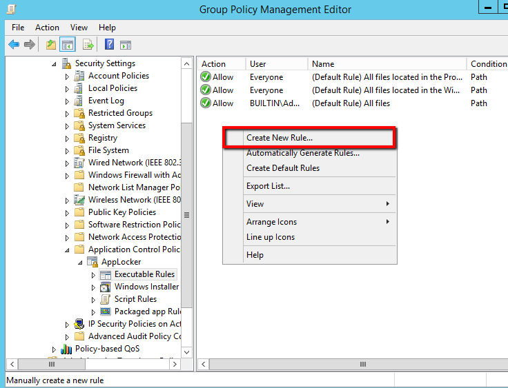This screenshot has height=388, width=508.
Task: Expand the Account Policies node
Action: (67, 76)
